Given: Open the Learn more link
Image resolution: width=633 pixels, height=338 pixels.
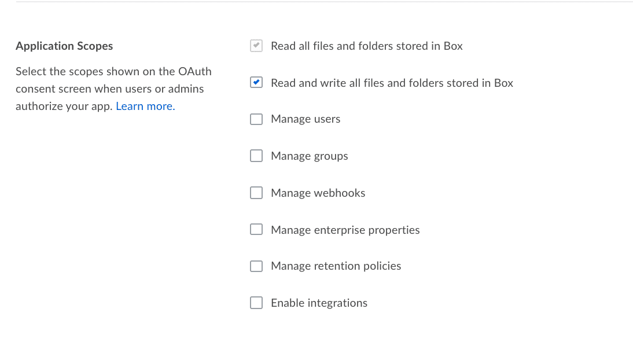Looking at the screenshot, I should (x=145, y=106).
